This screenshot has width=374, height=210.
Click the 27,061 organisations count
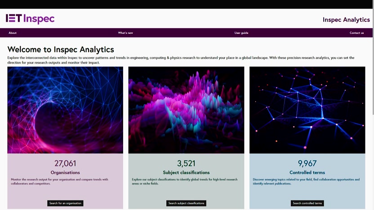click(65, 163)
